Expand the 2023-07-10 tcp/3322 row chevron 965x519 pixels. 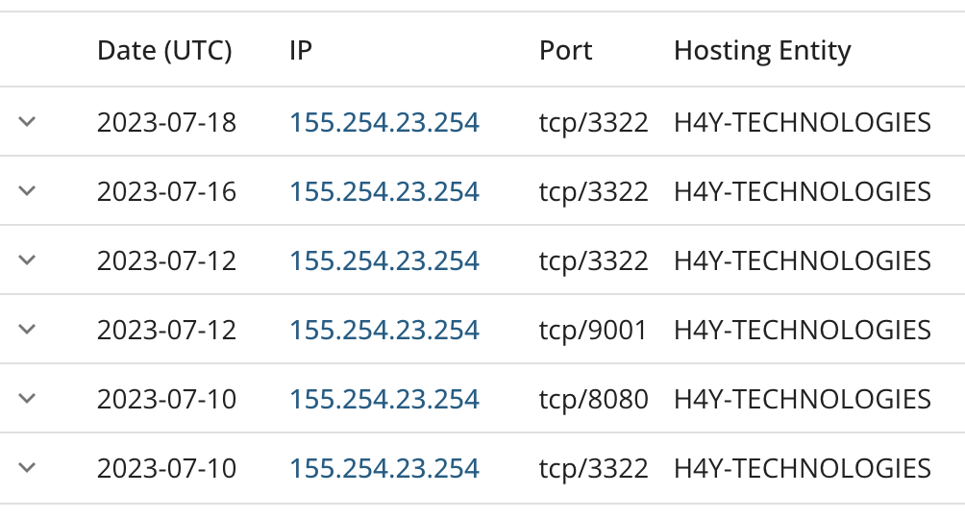click(27, 467)
